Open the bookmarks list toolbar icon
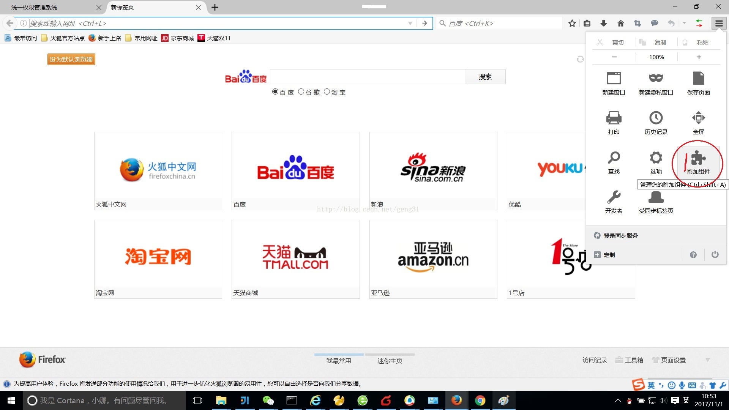This screenshot has width=729, height=410. tap(587, 24)
